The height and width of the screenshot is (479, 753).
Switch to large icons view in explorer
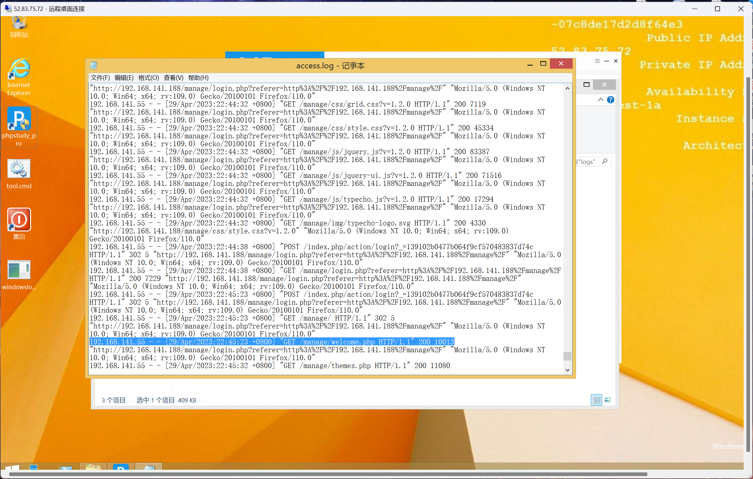(x=607, y=400)
